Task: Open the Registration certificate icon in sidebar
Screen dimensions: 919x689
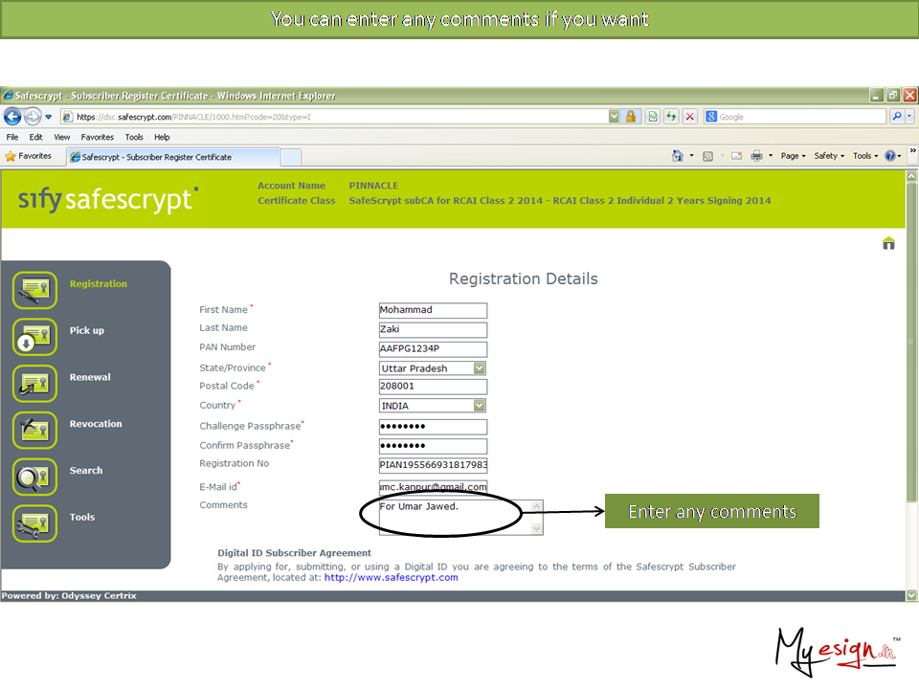Action: click(x=35, y=290)
